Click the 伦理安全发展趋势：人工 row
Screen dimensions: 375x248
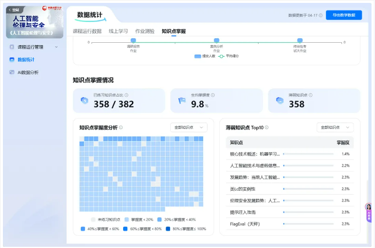click(x=289, y=201)
